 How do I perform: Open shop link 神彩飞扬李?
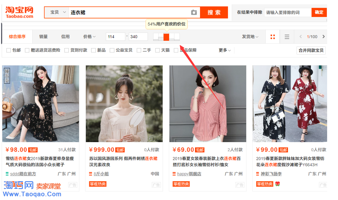[271, 174]
